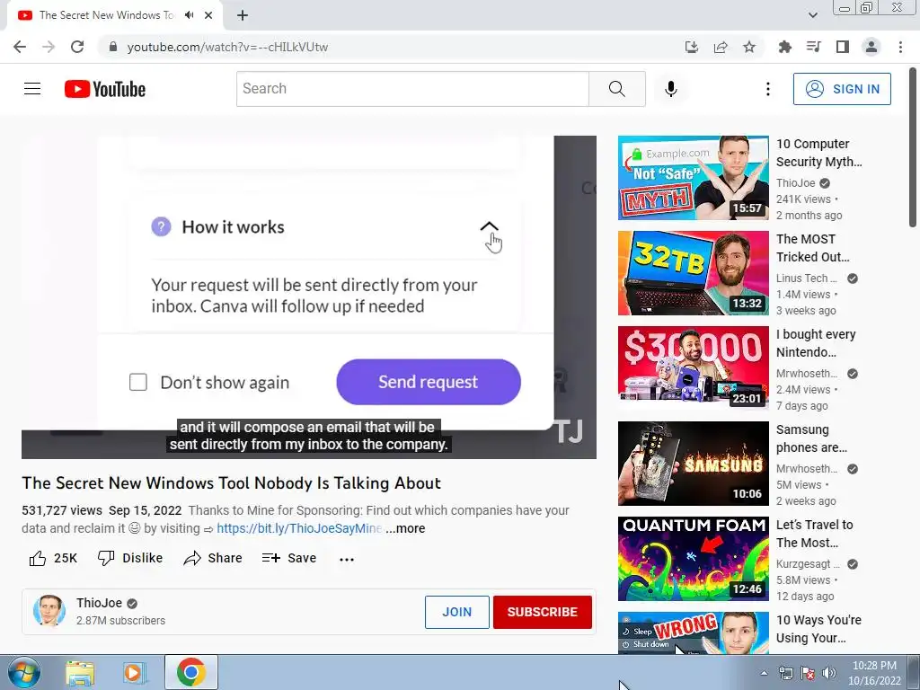Open YouTube settings three-dot menu
This screenshot has width=920, height=690.
pyautogui.click(x=767, y=89)
